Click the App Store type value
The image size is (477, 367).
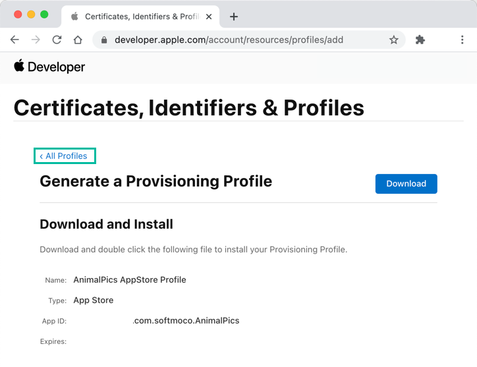coord(94,300)
